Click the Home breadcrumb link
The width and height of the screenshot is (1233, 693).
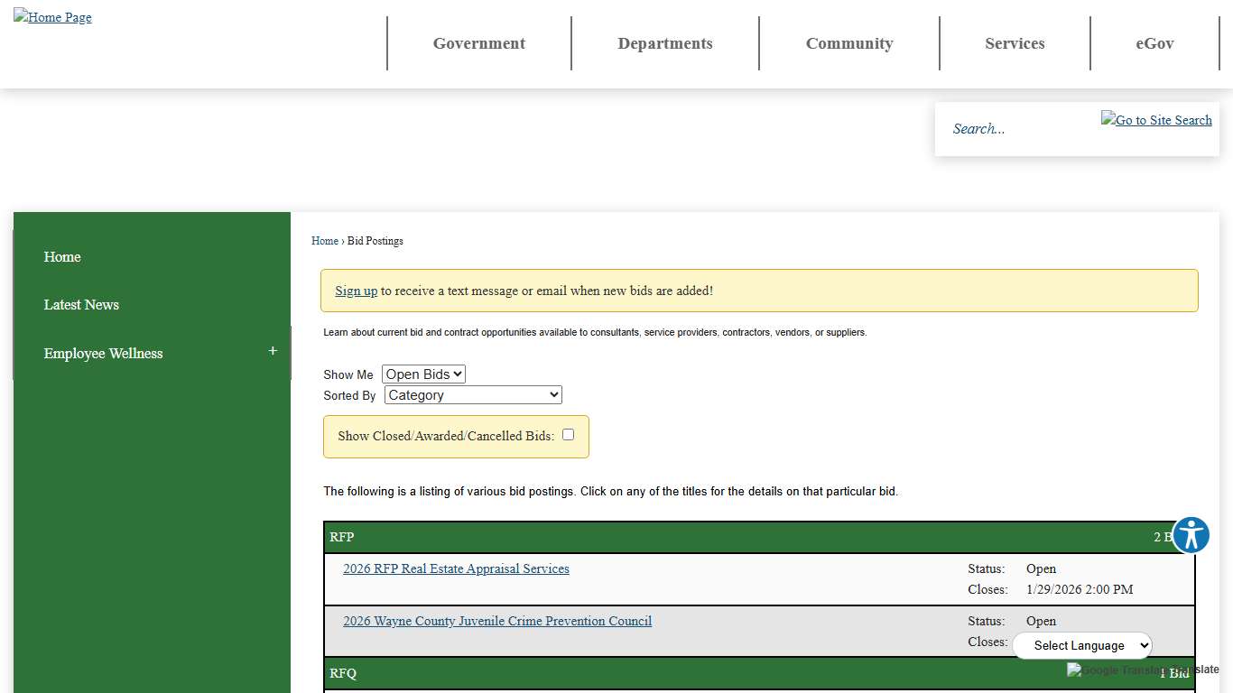click(324, 241)
